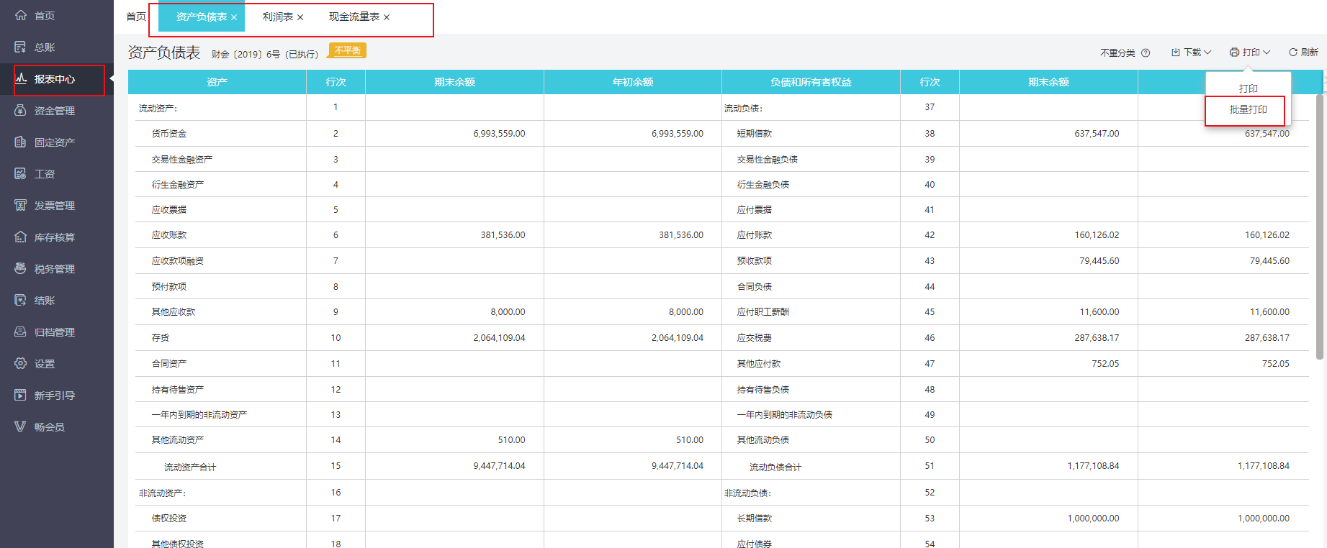Select the 固定资产 sidebar icon
1327x548 pixels.
pos(21,142)
